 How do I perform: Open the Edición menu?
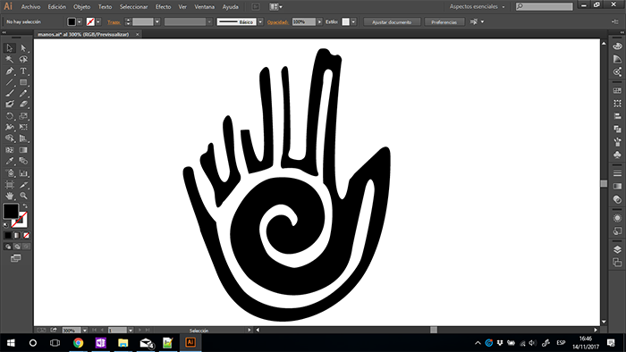57,7
